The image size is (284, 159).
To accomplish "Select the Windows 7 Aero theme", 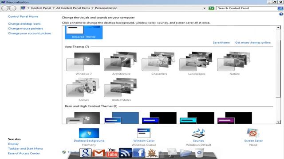I will (83, 64).
